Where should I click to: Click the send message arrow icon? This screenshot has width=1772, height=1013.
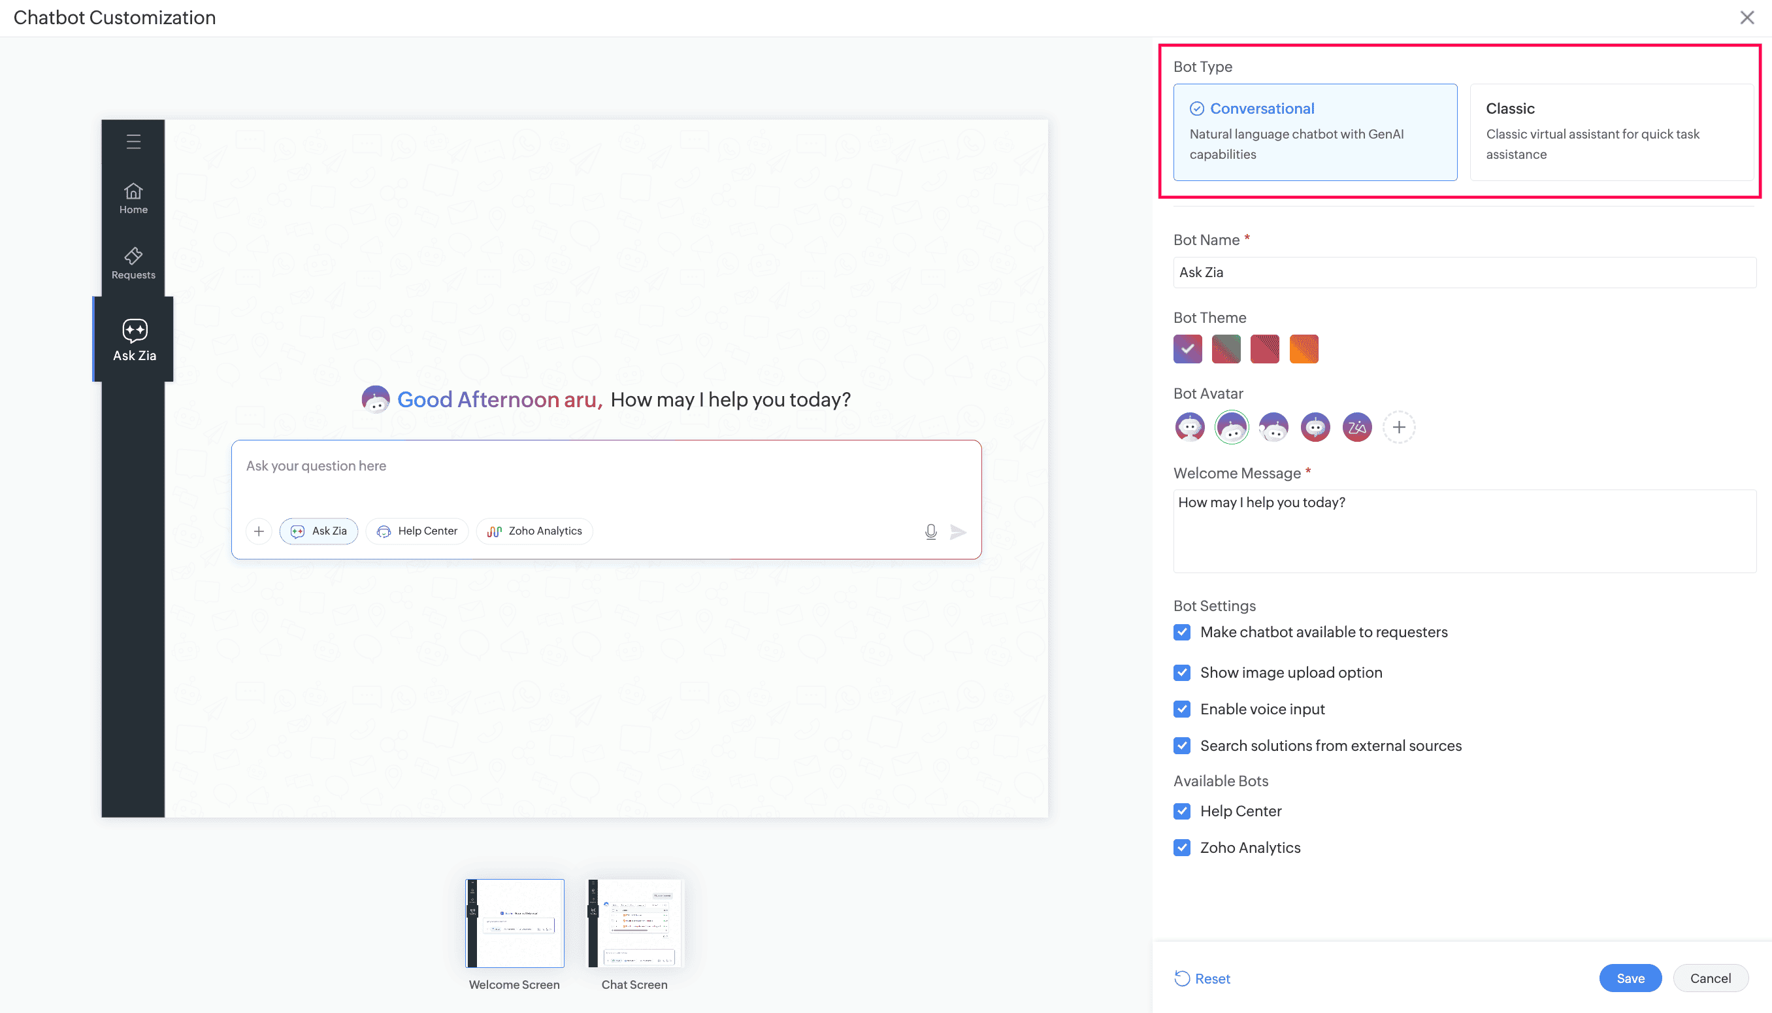click(959, 531)
